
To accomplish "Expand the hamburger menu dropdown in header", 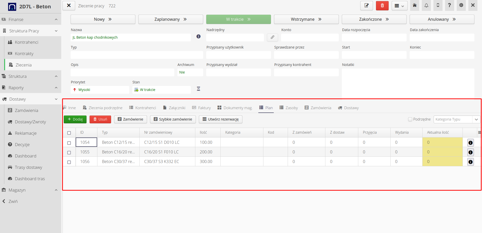I will point(399,6).
